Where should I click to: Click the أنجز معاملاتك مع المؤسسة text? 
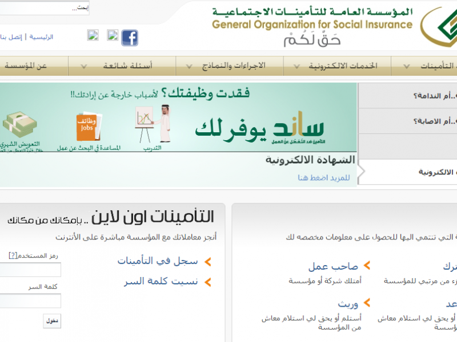136,237
